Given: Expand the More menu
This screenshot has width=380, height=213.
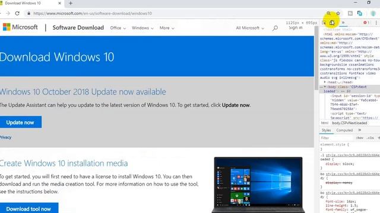Looking at the screenshot, I should coord(167,28).
